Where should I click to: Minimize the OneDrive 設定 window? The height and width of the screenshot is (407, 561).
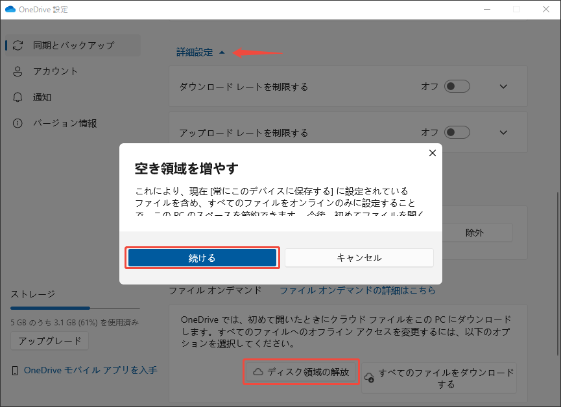point(487,9)
